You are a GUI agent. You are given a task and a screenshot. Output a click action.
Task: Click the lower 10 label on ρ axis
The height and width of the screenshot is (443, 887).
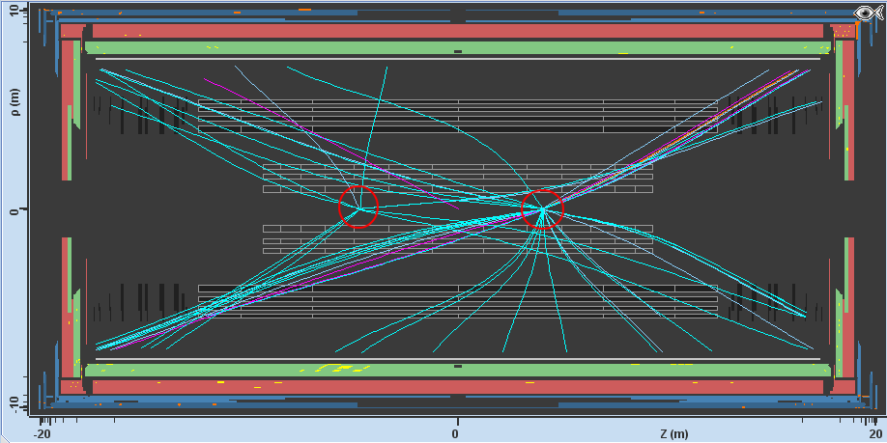[13, 401]
